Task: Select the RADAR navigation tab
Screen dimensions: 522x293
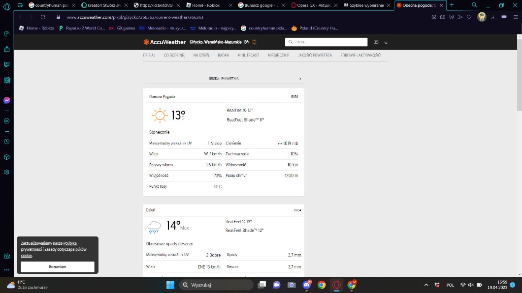Action: 223,56
